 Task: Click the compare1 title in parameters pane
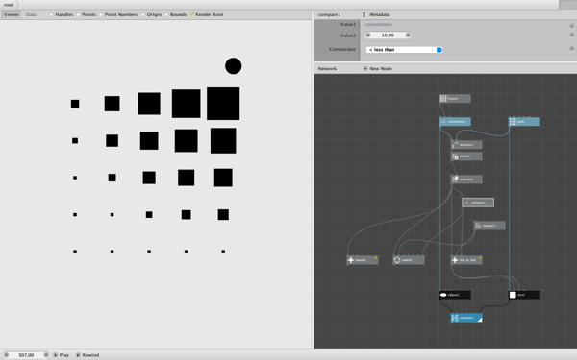point(329,14)
